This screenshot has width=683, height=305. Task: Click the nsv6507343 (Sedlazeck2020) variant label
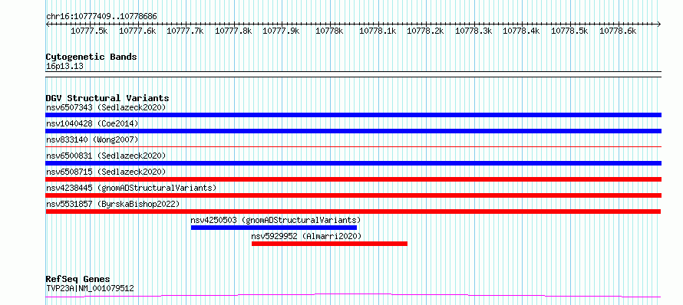click(x=106, y=107)
